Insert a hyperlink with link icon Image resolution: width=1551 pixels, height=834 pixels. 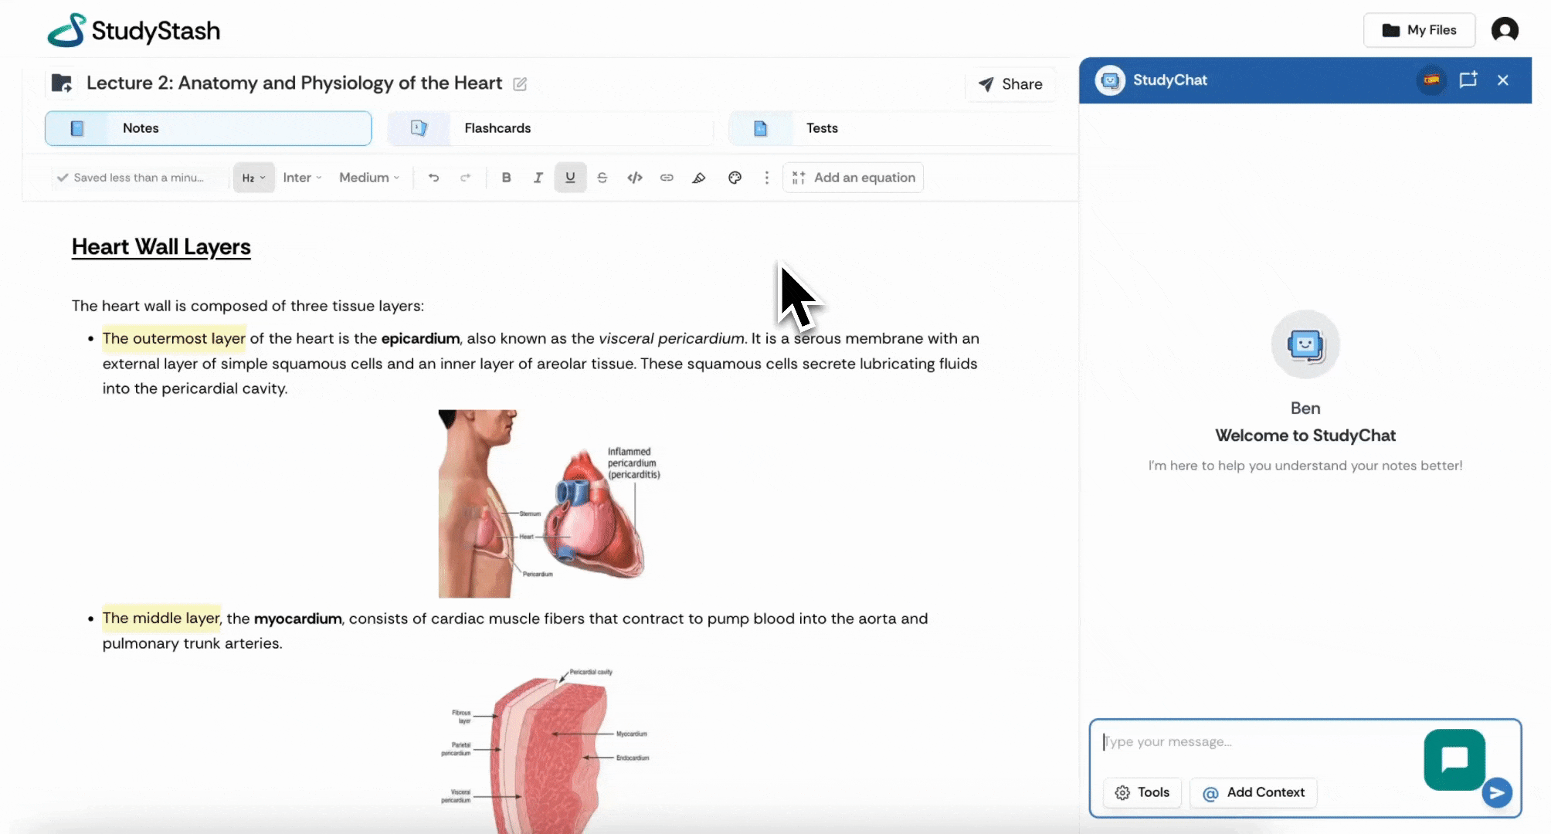pos(667,178)
